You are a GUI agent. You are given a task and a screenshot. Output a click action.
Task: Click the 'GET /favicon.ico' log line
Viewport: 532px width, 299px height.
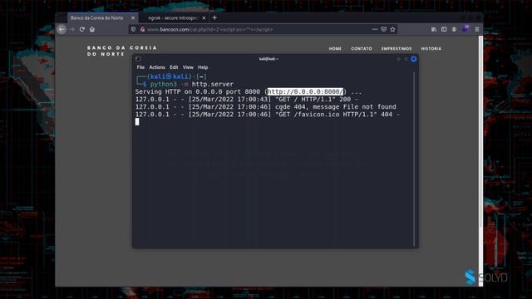point(268,115)
